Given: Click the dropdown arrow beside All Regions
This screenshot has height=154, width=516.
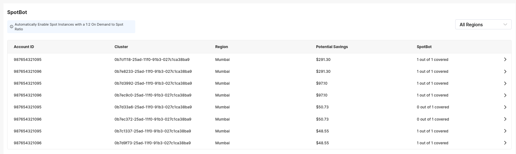Looking at the screenshot, I should click(505, 25).
